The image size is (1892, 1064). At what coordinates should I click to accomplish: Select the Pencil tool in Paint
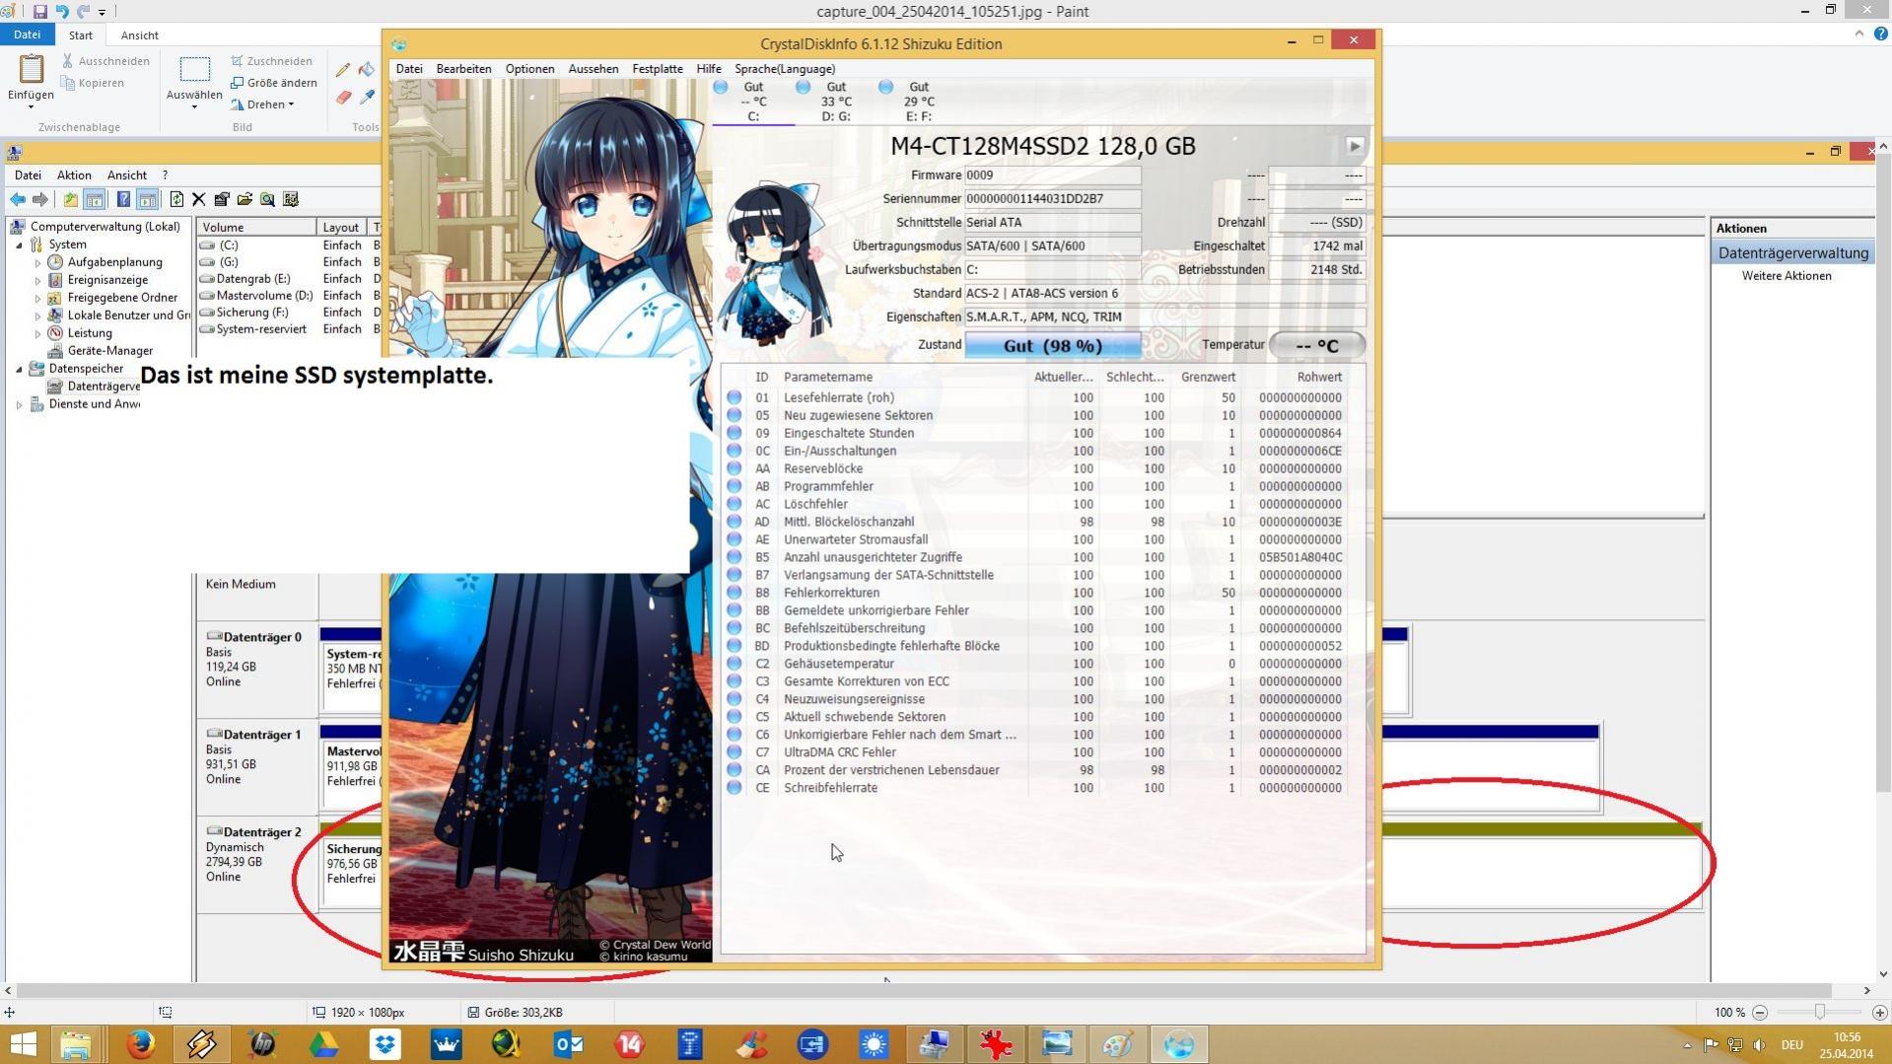(342, 70)
